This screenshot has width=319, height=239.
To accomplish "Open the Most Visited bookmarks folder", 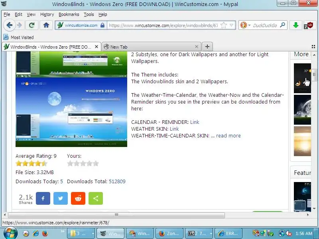I will point(18,37).
